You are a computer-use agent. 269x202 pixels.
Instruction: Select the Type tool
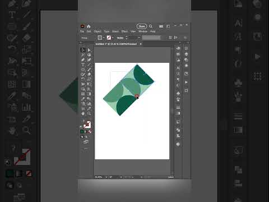[83, 65]
